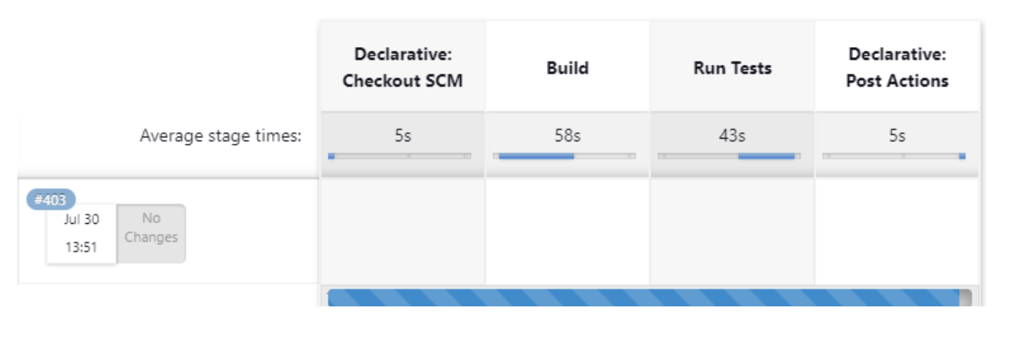Select the Declarative: Post Actions header

[x=898, y=67]
